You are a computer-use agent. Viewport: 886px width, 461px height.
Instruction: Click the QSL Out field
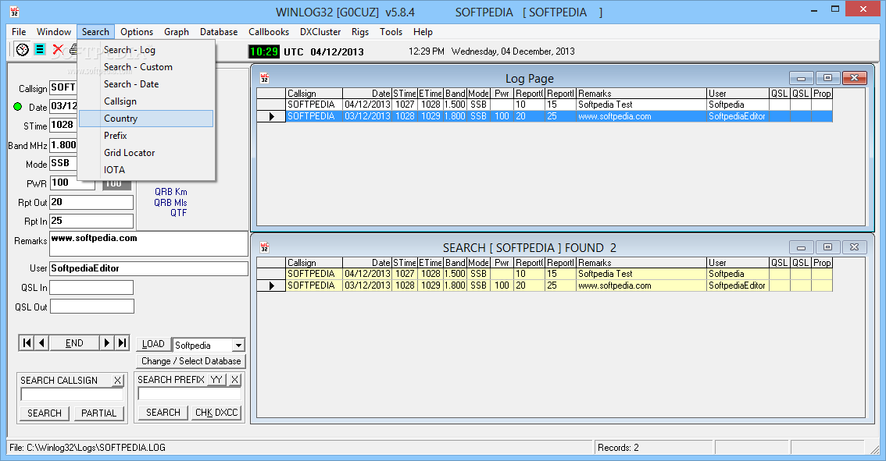coord(92,307)
